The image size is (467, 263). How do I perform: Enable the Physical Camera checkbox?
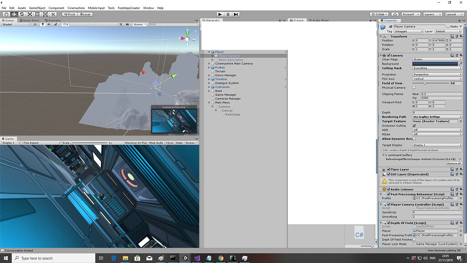coord(414,88)
